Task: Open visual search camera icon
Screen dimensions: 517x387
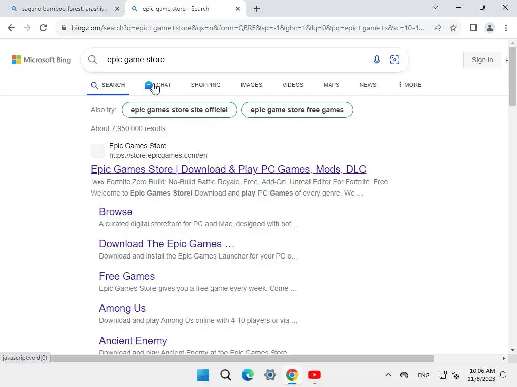Action: click(395, 60)
